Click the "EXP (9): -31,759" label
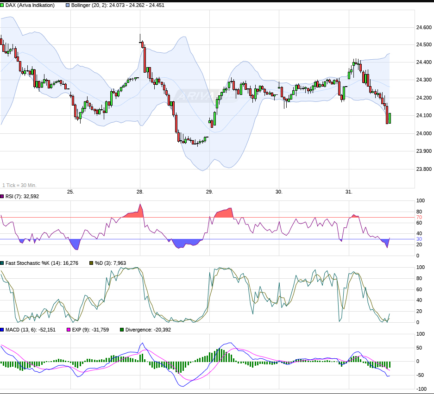The width and height of the screenshot is (434, 394). pyautogui.click(x=90, y=330)
